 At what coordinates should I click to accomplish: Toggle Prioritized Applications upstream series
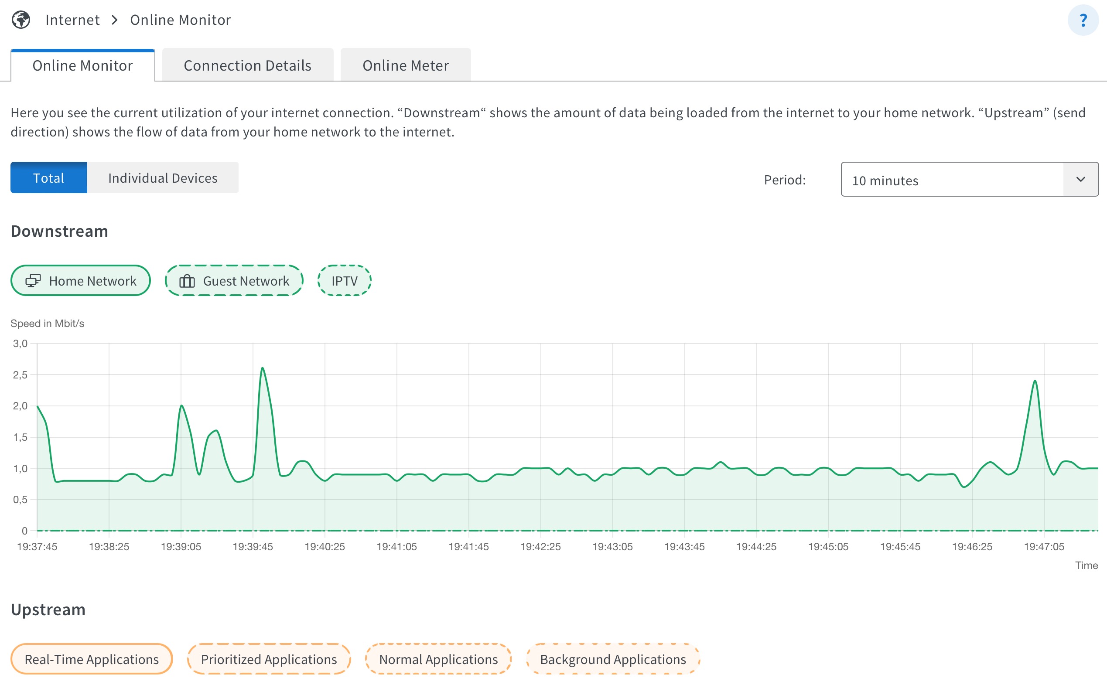click(269, 659)
